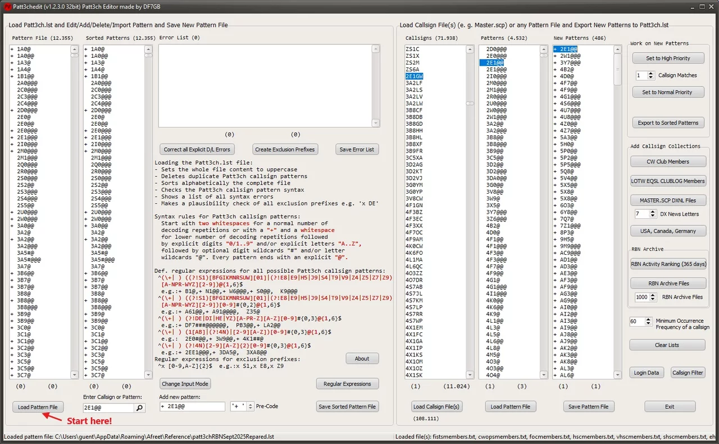Viewport: 719px width, 444px height.
Task: Click the magnifier search icon beside callsign field
Action: [140, 408]
